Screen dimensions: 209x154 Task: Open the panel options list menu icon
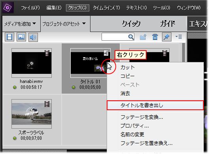pyautogui.click(x=179, y=37)
